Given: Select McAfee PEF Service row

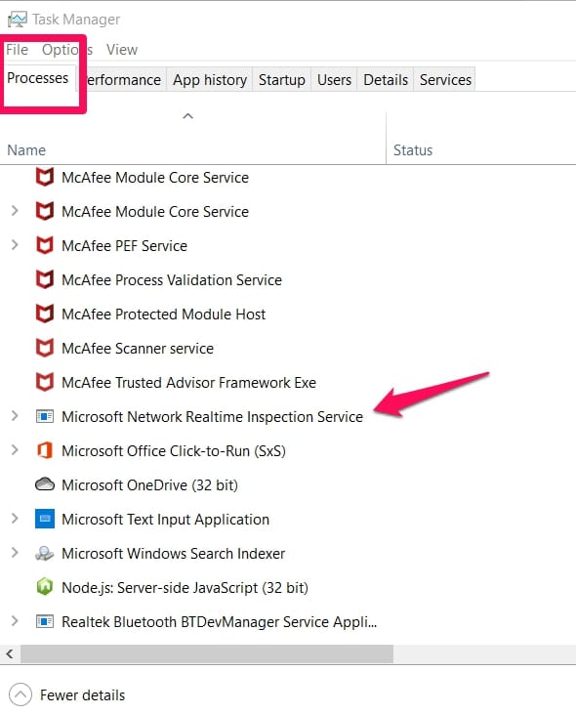Looking at the screenshot, I should coord(288,245).
